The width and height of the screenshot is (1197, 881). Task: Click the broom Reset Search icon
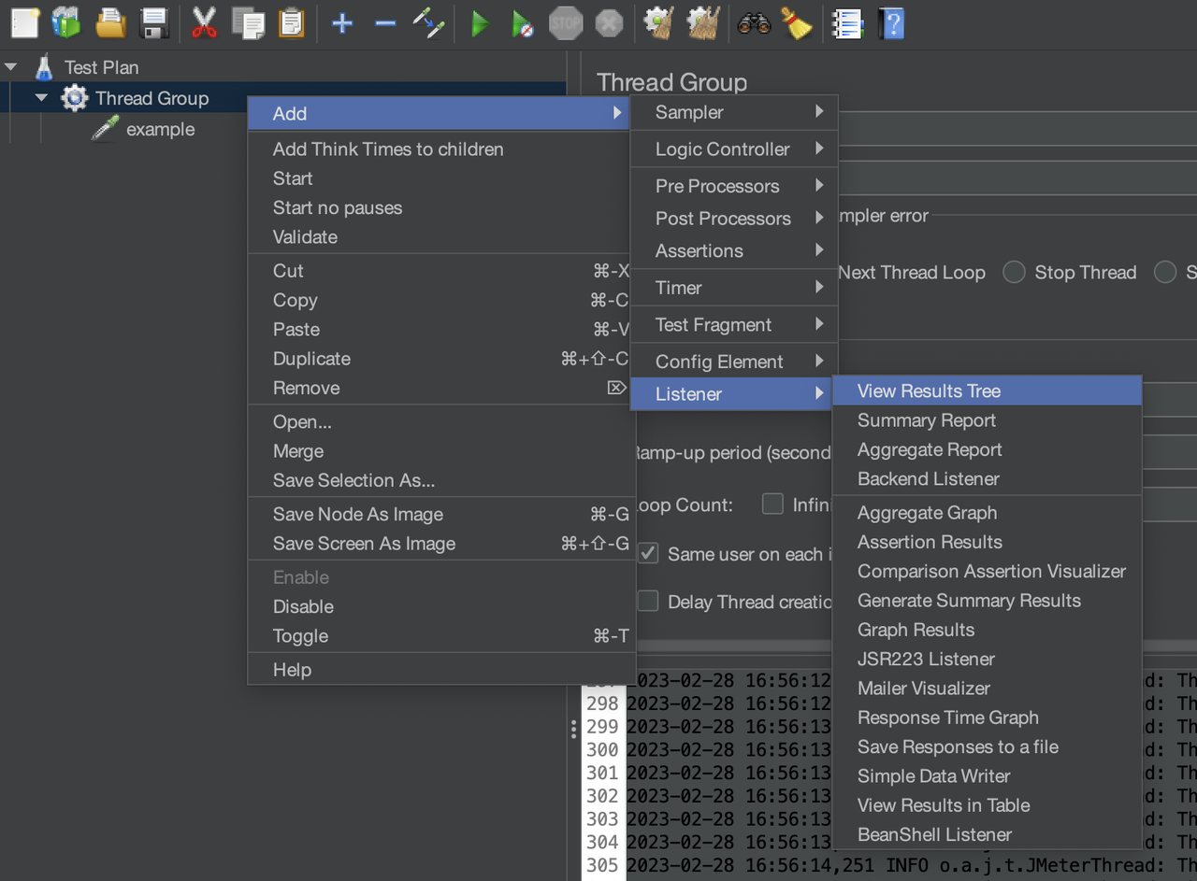797,23
